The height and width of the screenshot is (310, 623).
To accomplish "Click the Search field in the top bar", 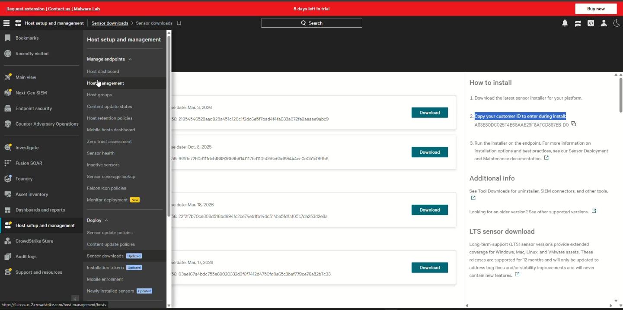I will [311, 23].
